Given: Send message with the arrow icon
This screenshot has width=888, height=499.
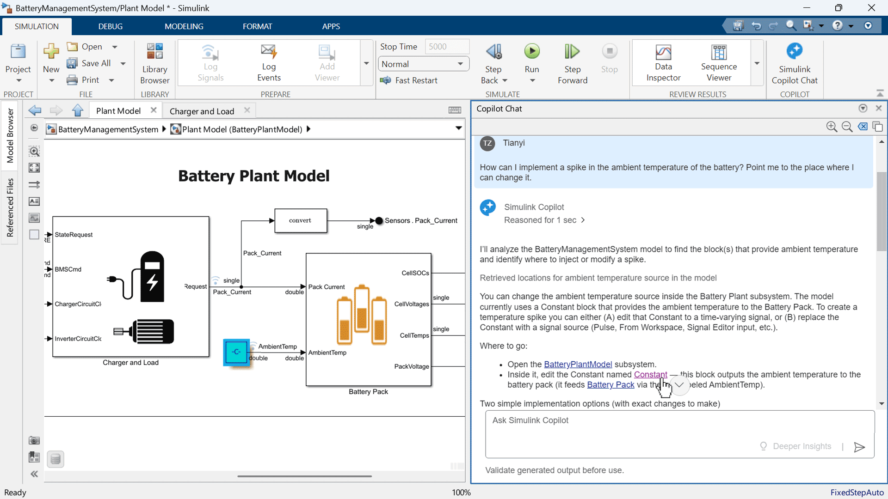Looking at the screenshot, I should point(859,447).
